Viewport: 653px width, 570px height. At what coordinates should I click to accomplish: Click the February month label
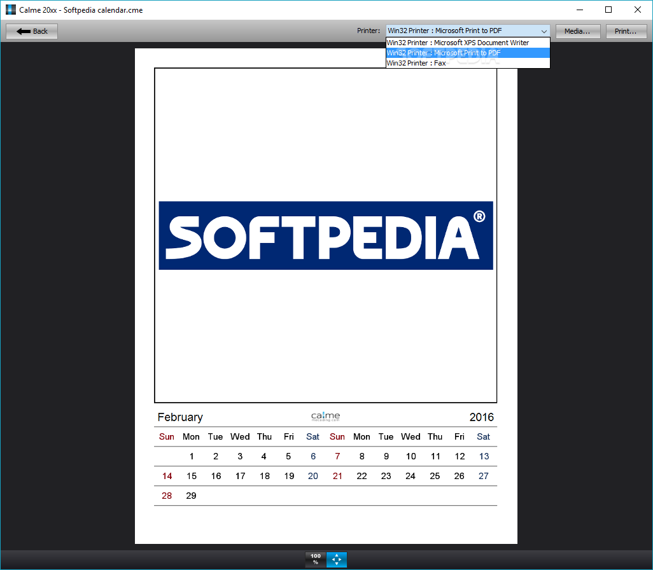click(180, 417)
